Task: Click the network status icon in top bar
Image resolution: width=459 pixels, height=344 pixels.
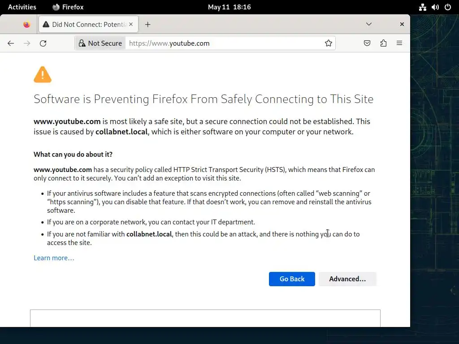Action: pyautogui.click(x=422, y=7)
